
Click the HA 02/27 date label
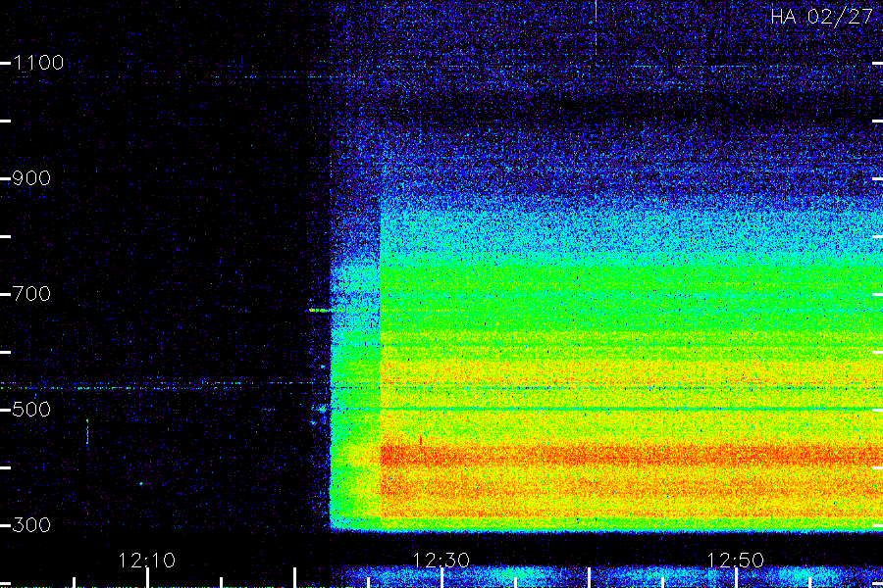pyautogui.click(x=821, y=17)
